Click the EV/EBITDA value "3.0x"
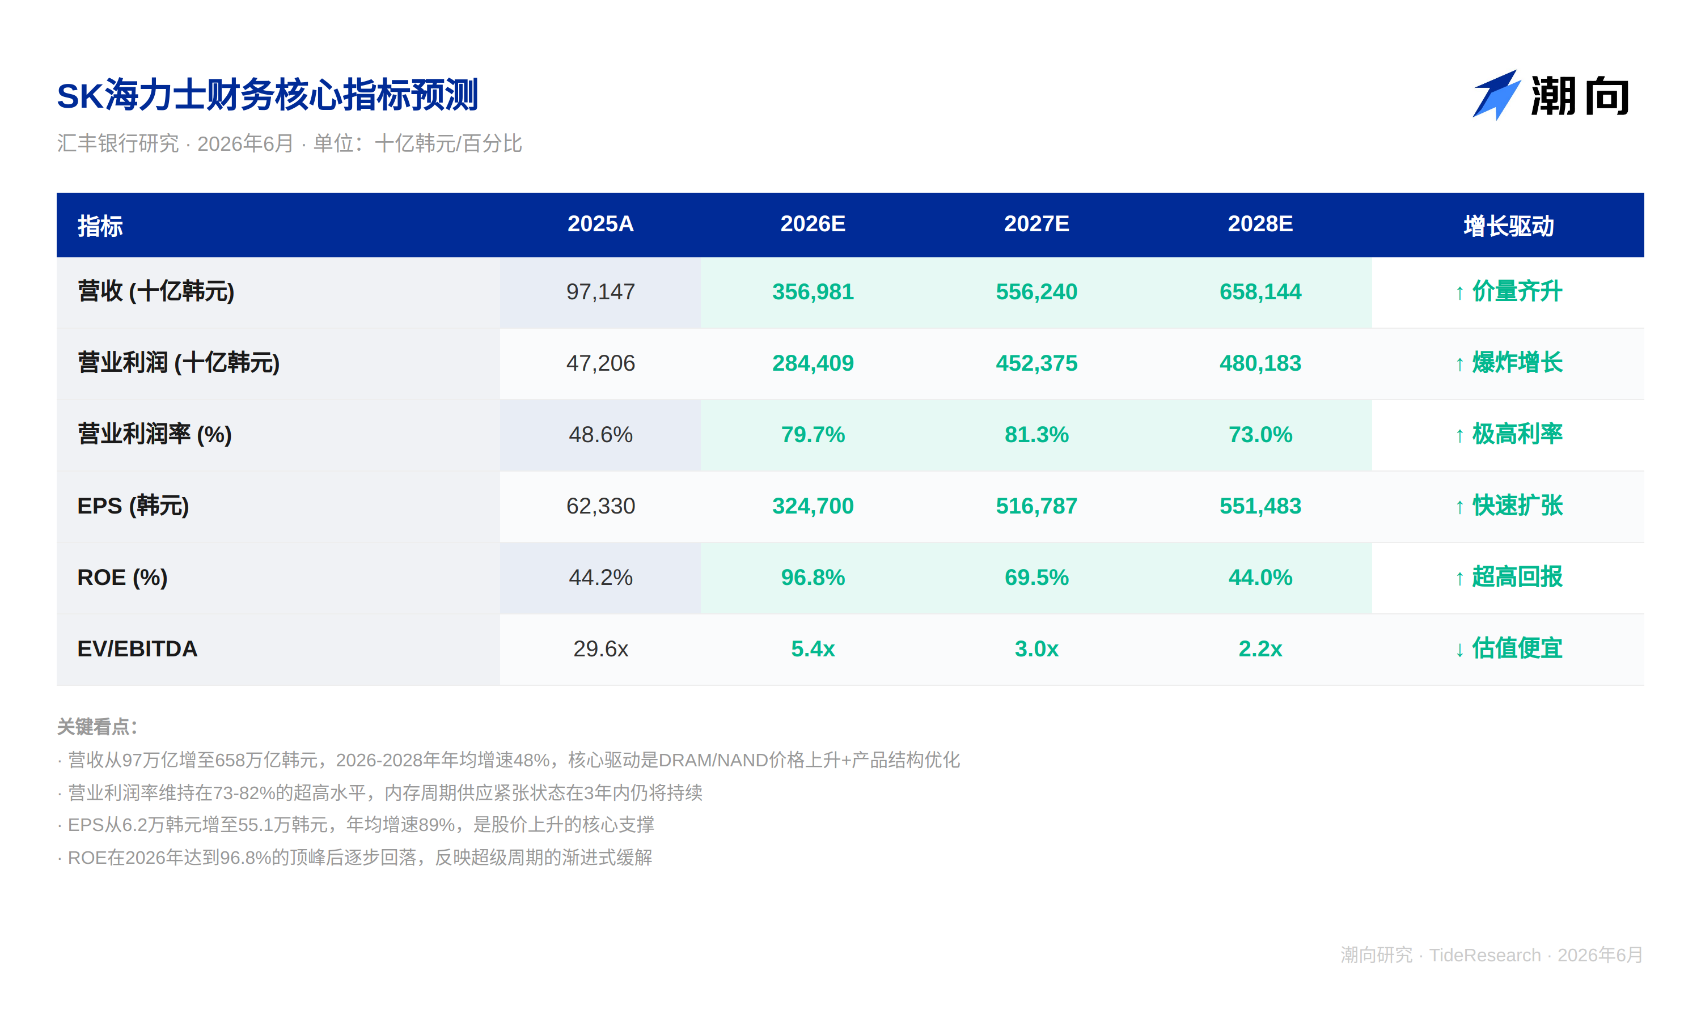 (x=1036, y=648)
